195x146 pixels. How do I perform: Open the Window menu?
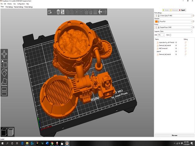point(10,4)
